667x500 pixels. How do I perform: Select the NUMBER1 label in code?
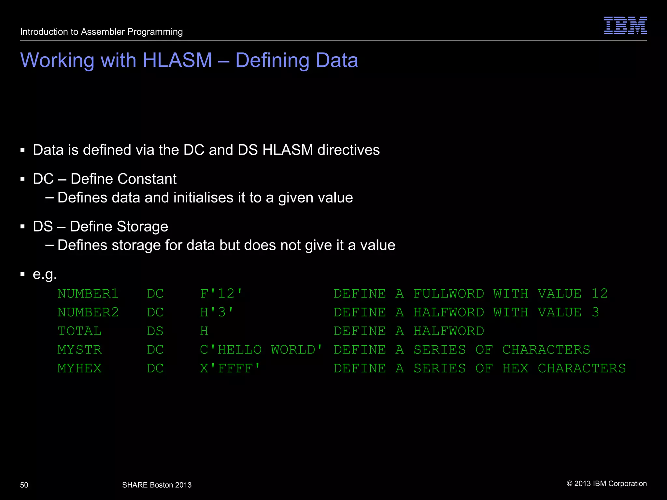tap(88, 294)
